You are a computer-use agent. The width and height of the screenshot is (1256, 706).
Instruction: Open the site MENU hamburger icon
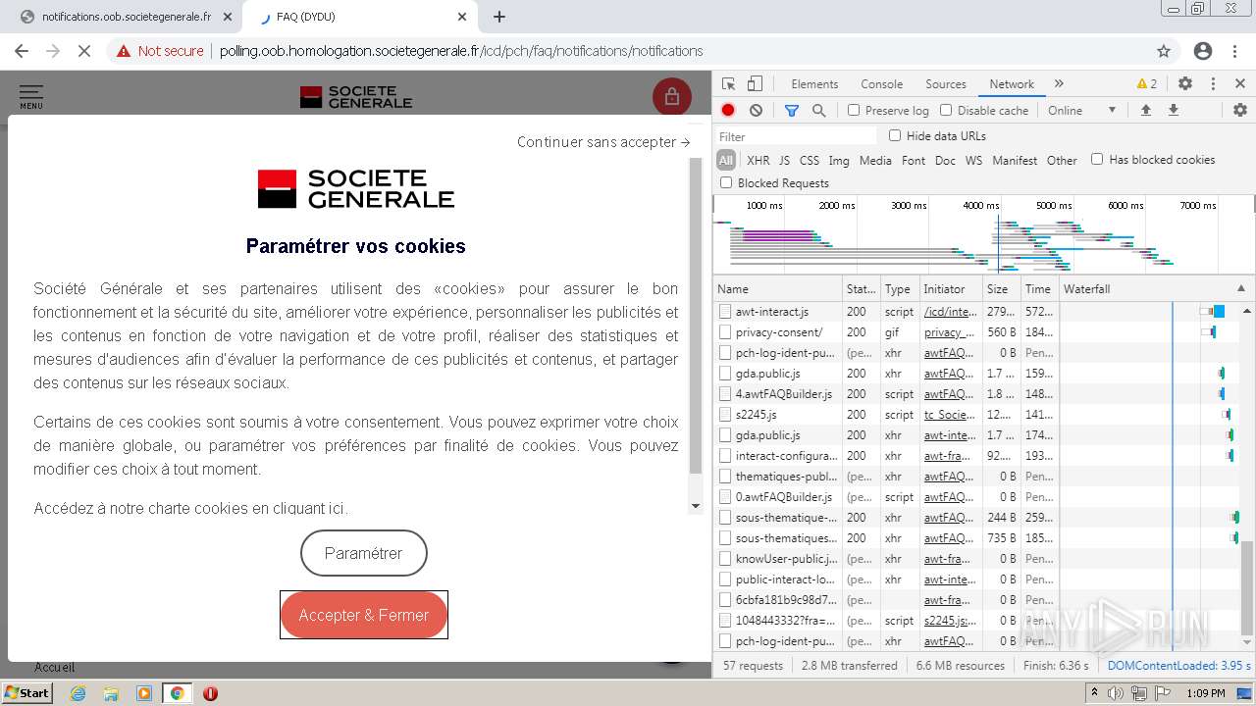[x=30, y=96]
